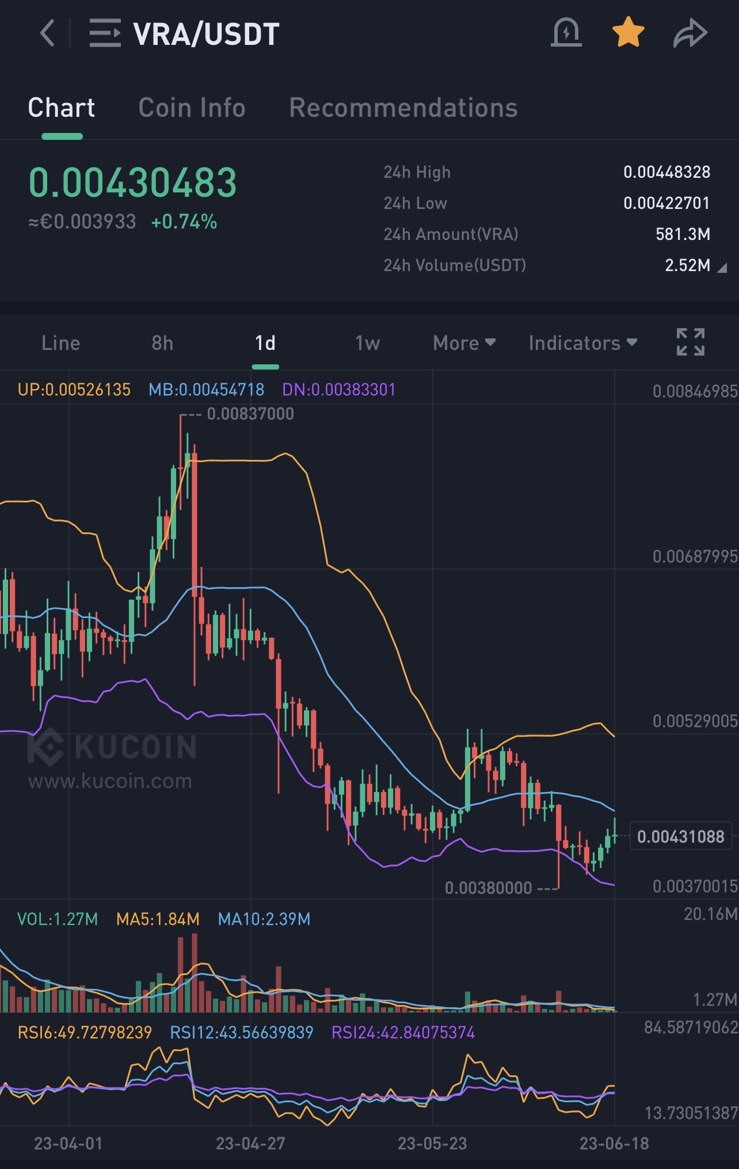
Task: Expand 24h stats triangle beside 2.52M
Action: tap(722, 267)
